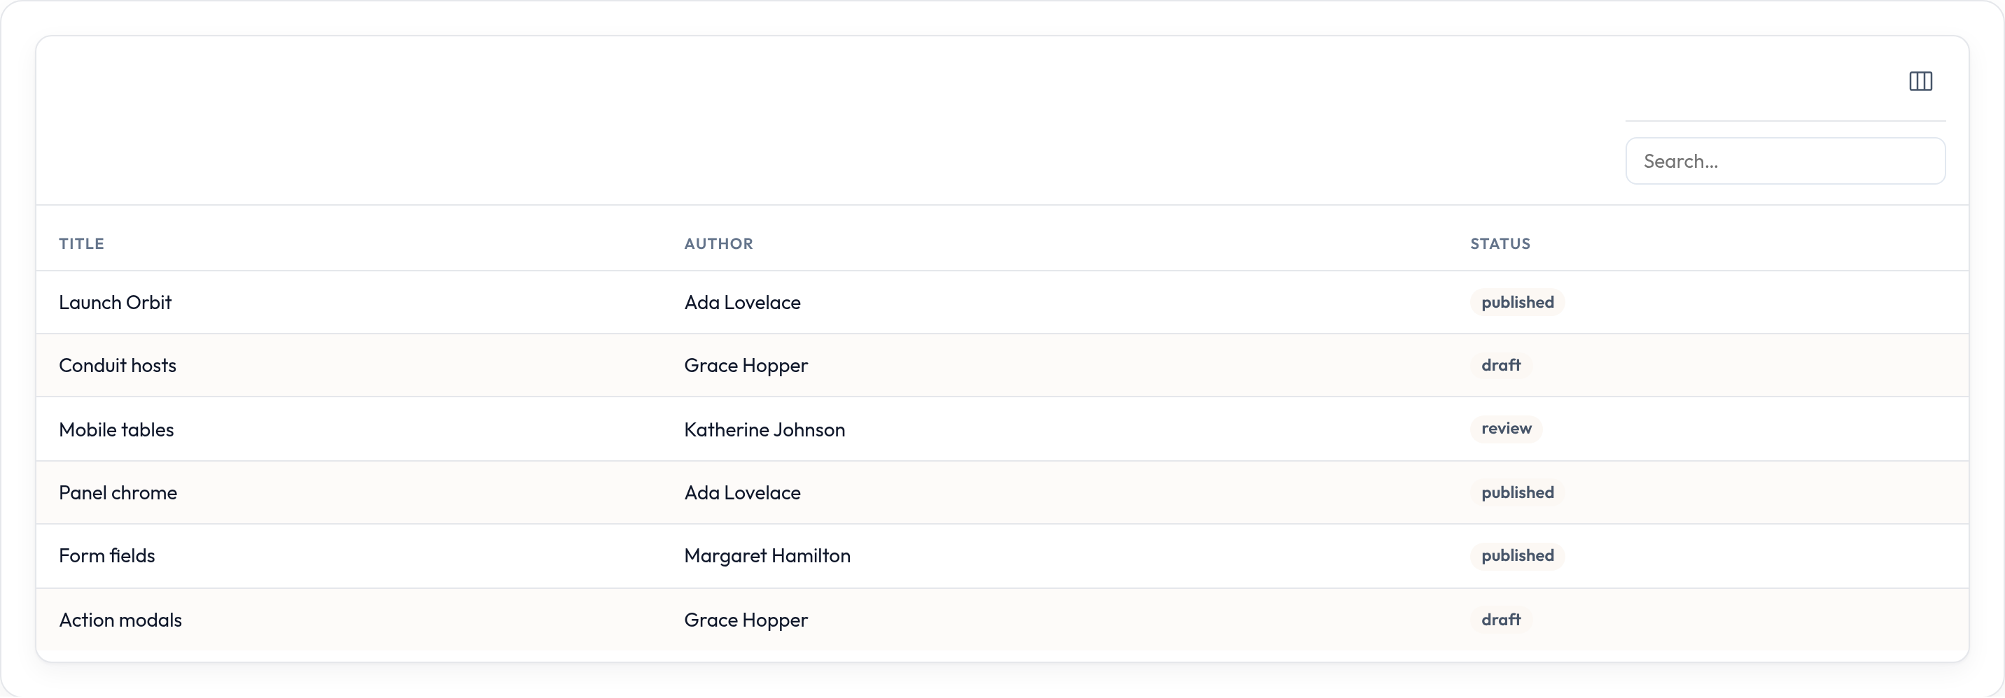Select the Author column header
The width and height of the screenshot is (2005, 698).
718,243
